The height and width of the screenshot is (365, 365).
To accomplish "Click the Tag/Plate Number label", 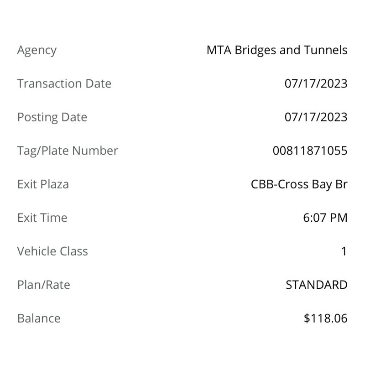I will point(68,151).
